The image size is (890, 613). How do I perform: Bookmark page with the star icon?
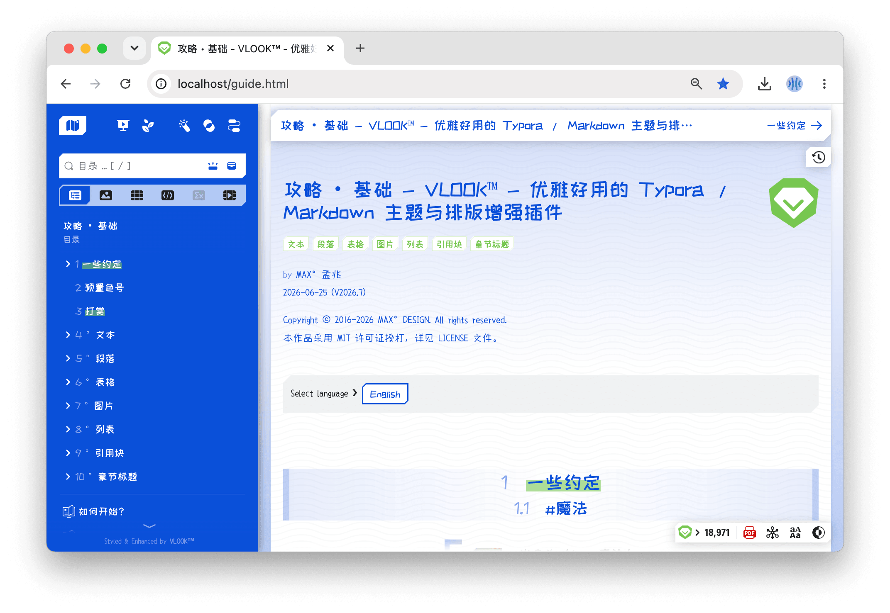723,84
